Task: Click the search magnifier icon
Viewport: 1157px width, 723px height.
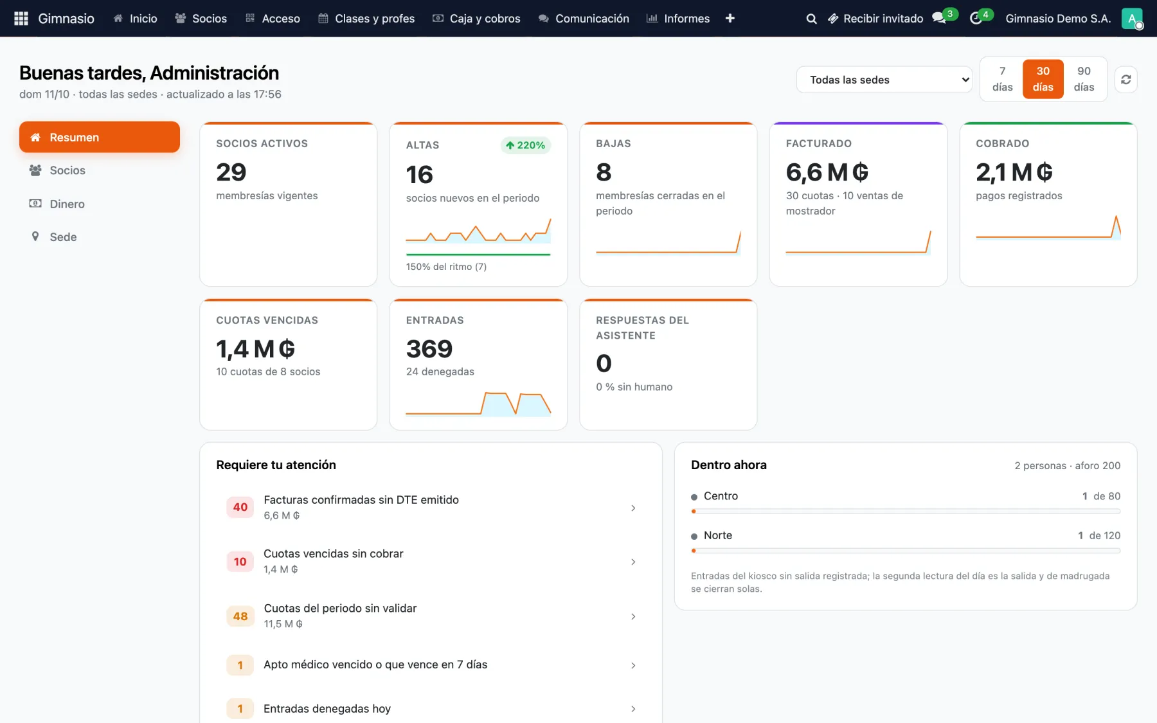Action: 811,19
